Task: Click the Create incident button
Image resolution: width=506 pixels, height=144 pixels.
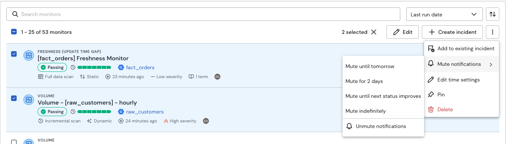Action: point(452,32)
